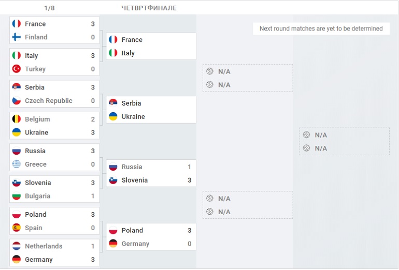
Task: Click Finland flag icon in 1/8 round
Action: (x=16, y=37)
